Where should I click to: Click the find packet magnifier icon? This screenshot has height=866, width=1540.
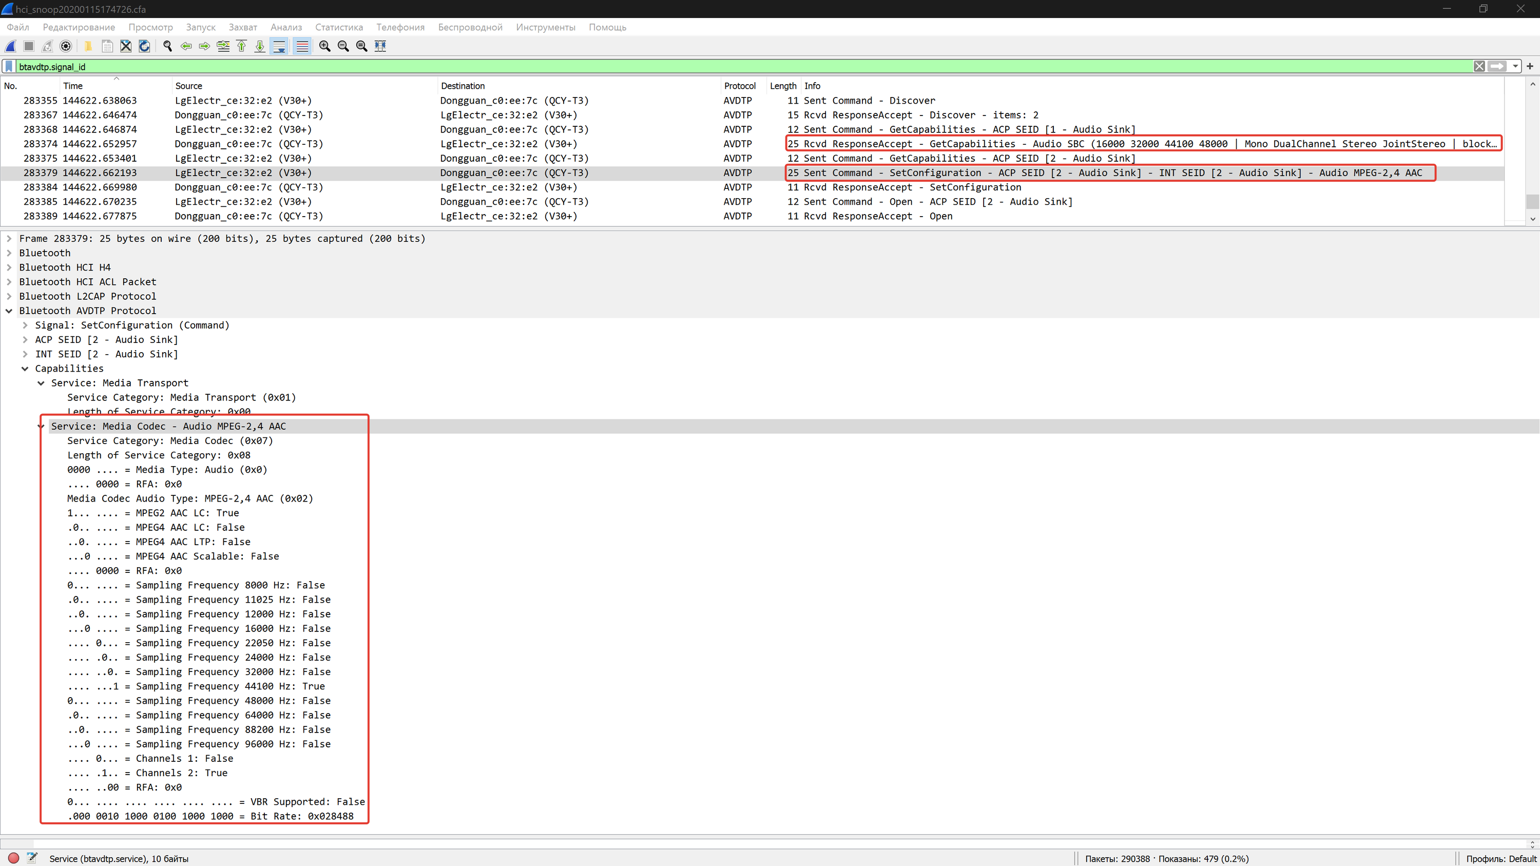tap(167, 46)
